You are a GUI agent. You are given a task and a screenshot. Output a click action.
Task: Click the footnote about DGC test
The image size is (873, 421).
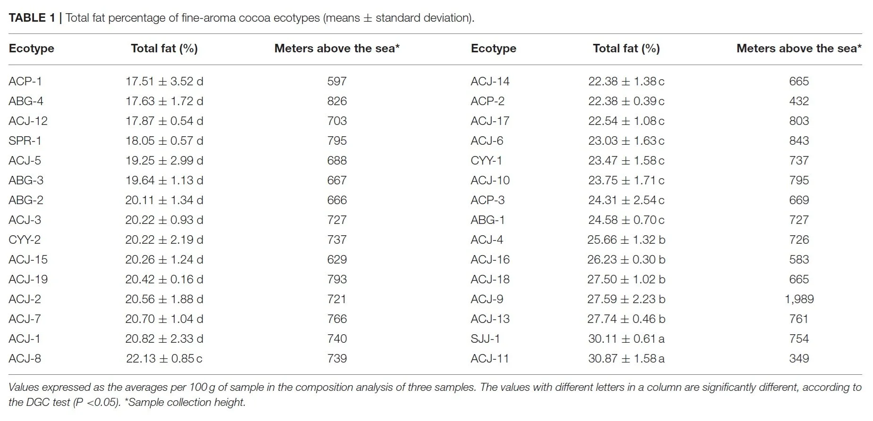pyautogui.click(x=435, y=395)
